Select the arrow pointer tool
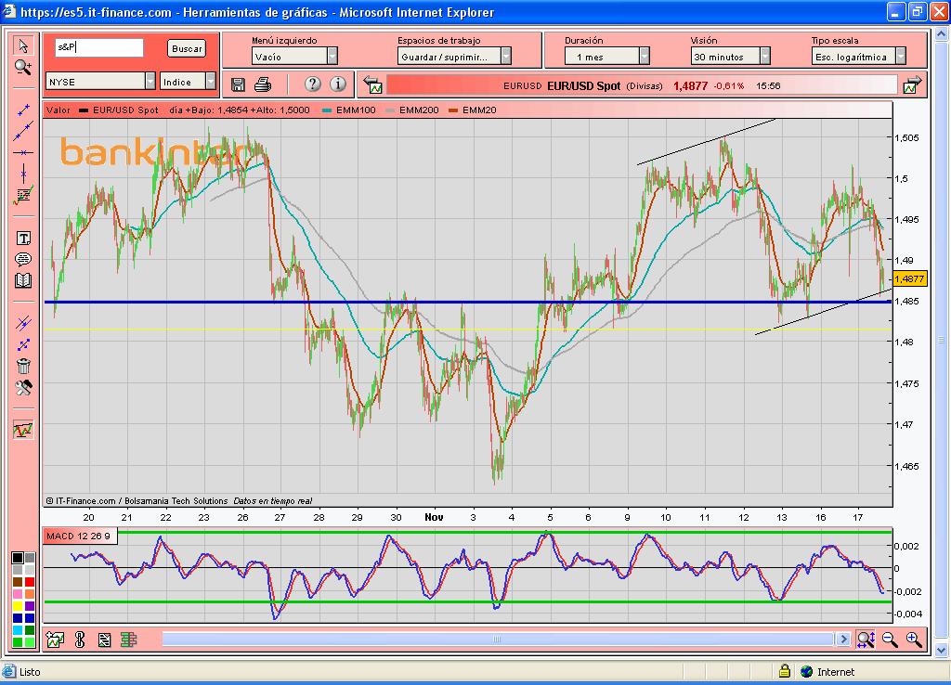The height and width of the screenshot is (685, 951). point(23,46)
